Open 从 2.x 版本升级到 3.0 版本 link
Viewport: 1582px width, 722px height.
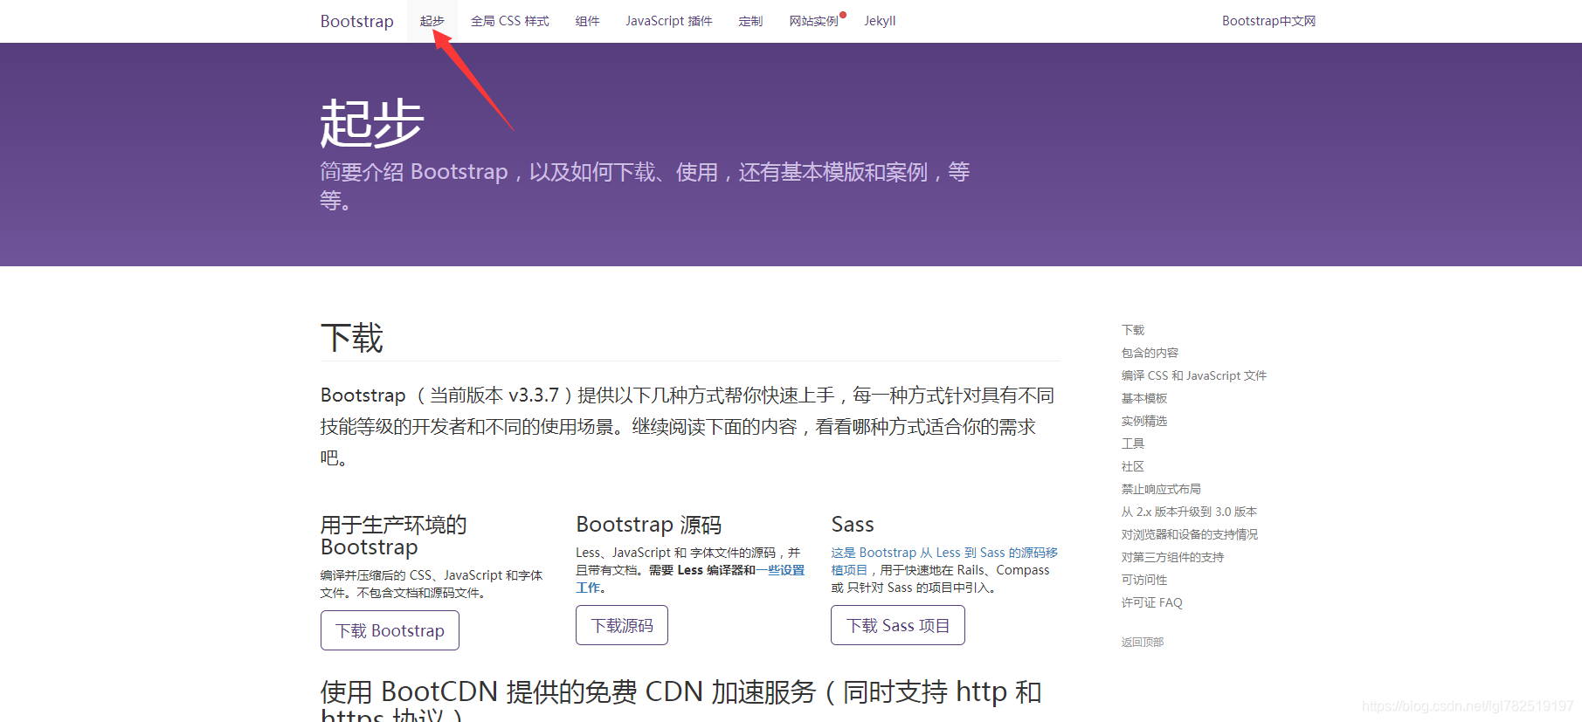[x=1189, y=512]
